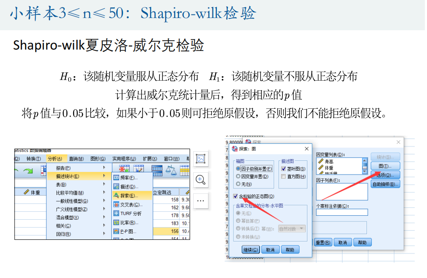
Task: Click the 图(T)... plots button
Action: 385,166
